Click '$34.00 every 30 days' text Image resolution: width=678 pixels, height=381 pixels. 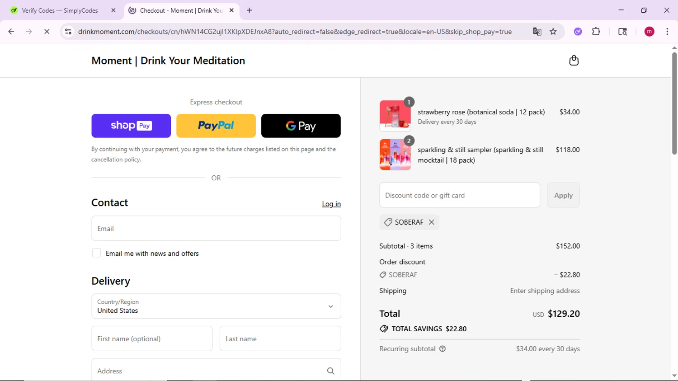point(548,349)
